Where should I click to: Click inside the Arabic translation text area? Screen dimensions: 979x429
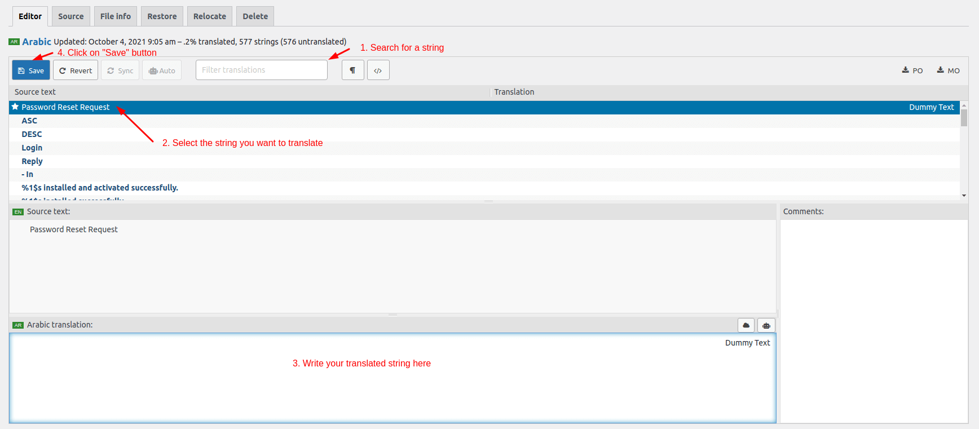click(393, 389)
